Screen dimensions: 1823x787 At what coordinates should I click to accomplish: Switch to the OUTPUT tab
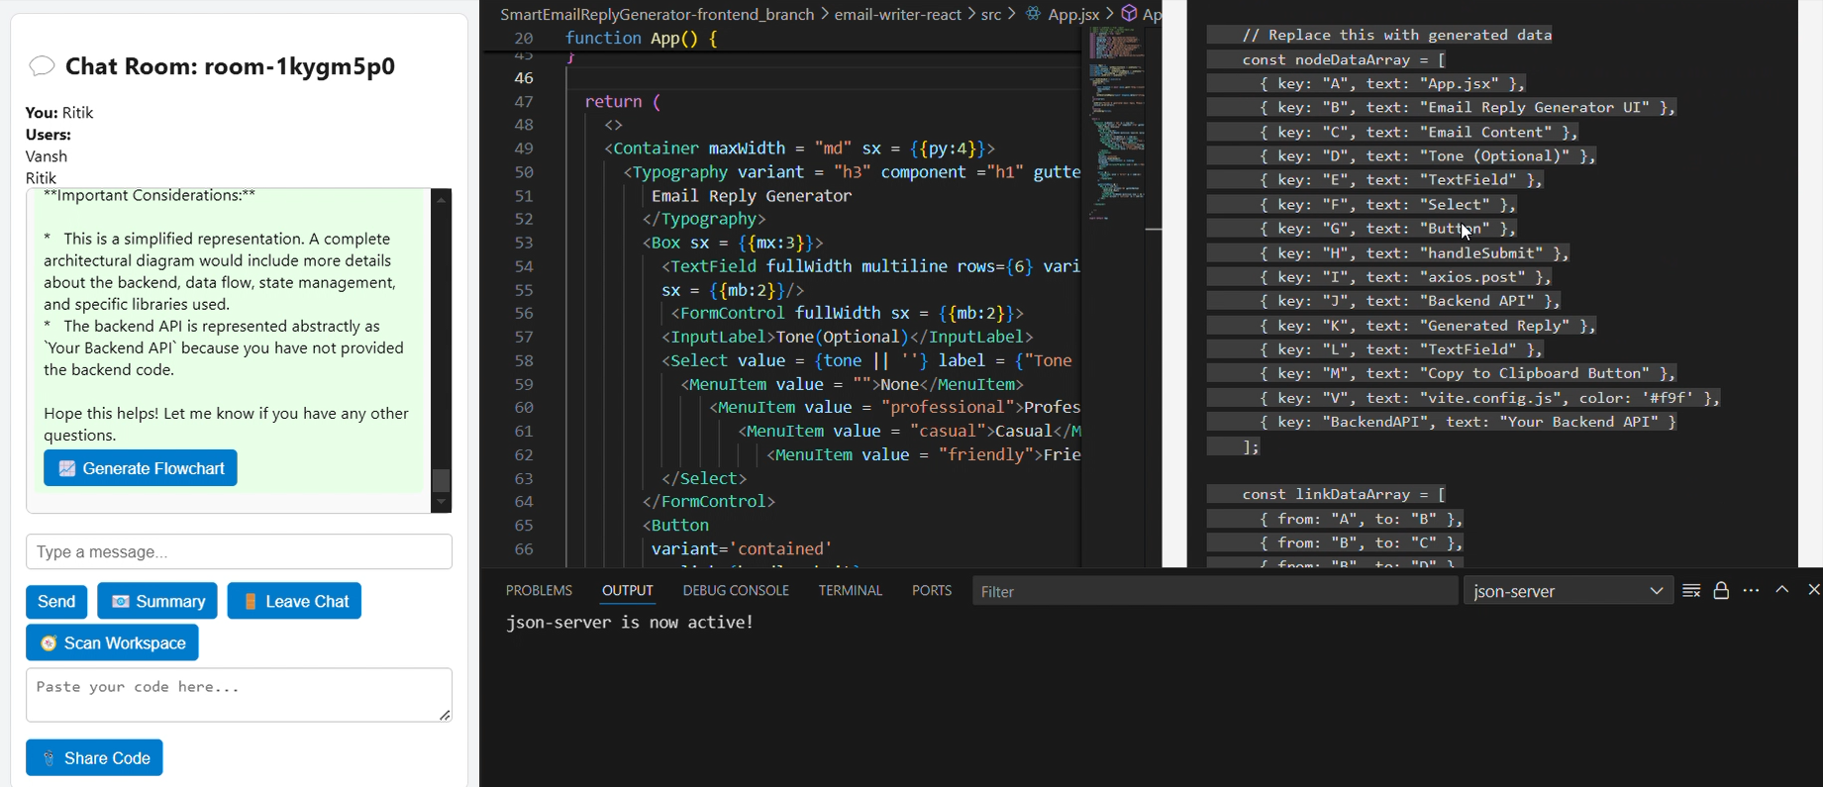[628, 590]
